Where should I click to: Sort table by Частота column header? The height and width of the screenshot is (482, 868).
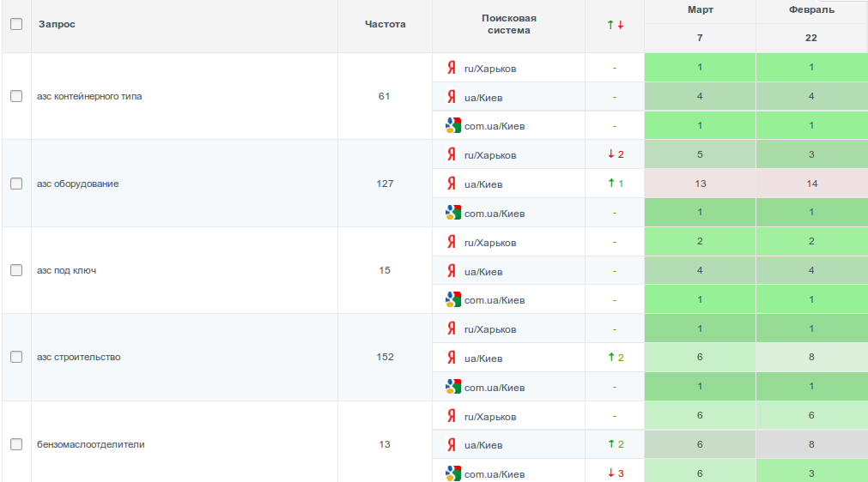(385, 24)
